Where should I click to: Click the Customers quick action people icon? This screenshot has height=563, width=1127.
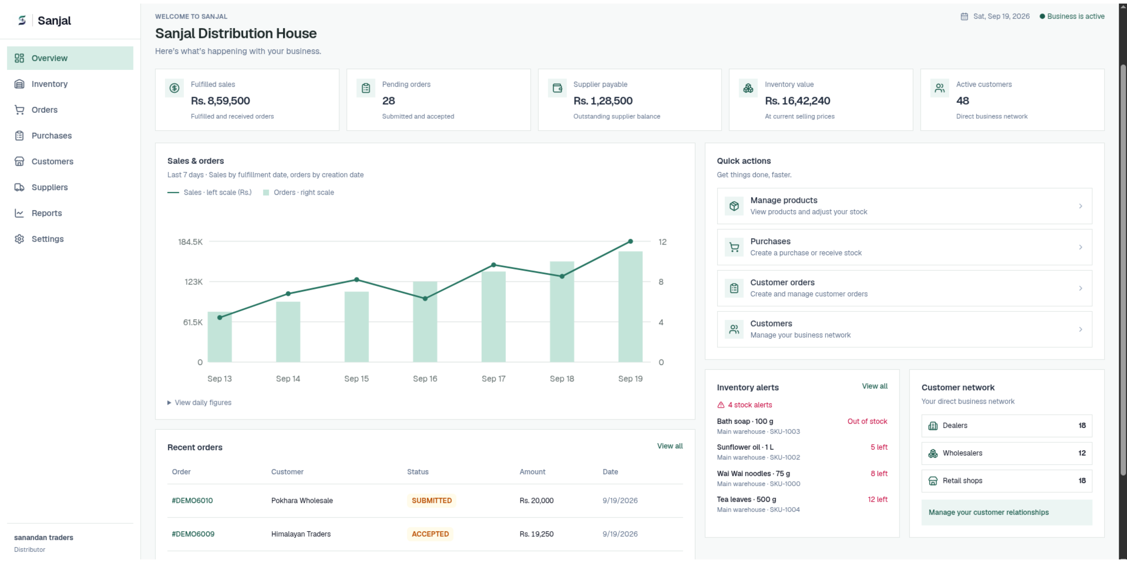tap(734, 329)
